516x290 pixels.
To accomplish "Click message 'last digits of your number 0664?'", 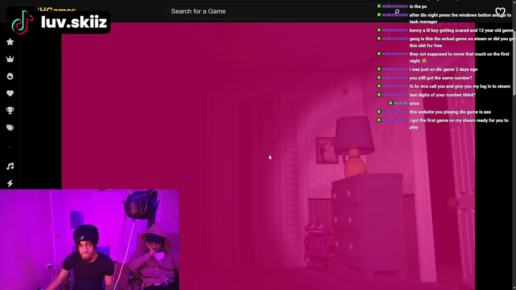I will pos(442,95).
